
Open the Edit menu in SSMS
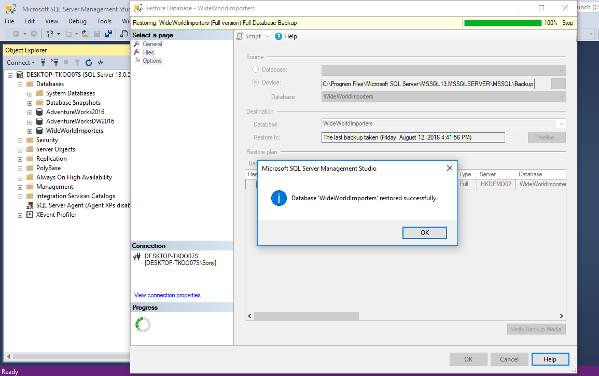30,21
